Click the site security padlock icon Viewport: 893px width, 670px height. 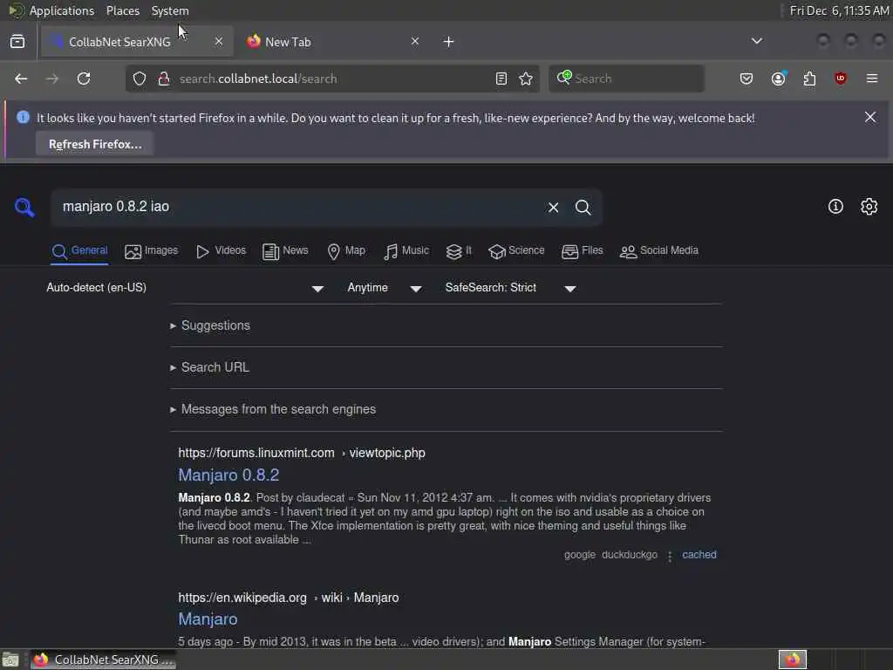pos(164,79)
